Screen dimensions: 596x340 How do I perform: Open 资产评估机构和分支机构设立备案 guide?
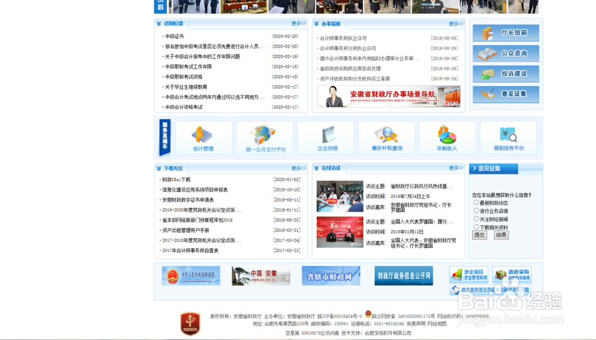coord(355,79)
